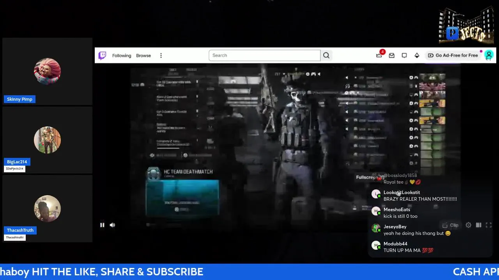This screenshot has width=499, height=280.
Task: Click the $DaPjects214 tag under BigLac214
Action: pyautogui.click(x=15, y=169)
